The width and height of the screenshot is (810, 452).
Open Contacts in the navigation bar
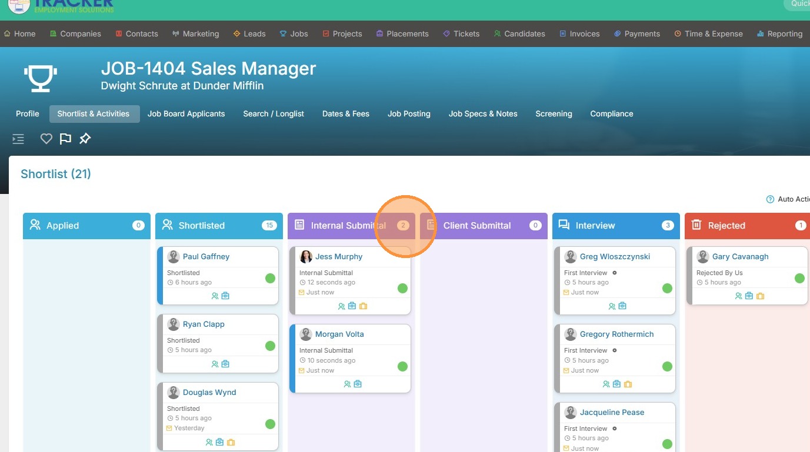(x=137, y=34)
